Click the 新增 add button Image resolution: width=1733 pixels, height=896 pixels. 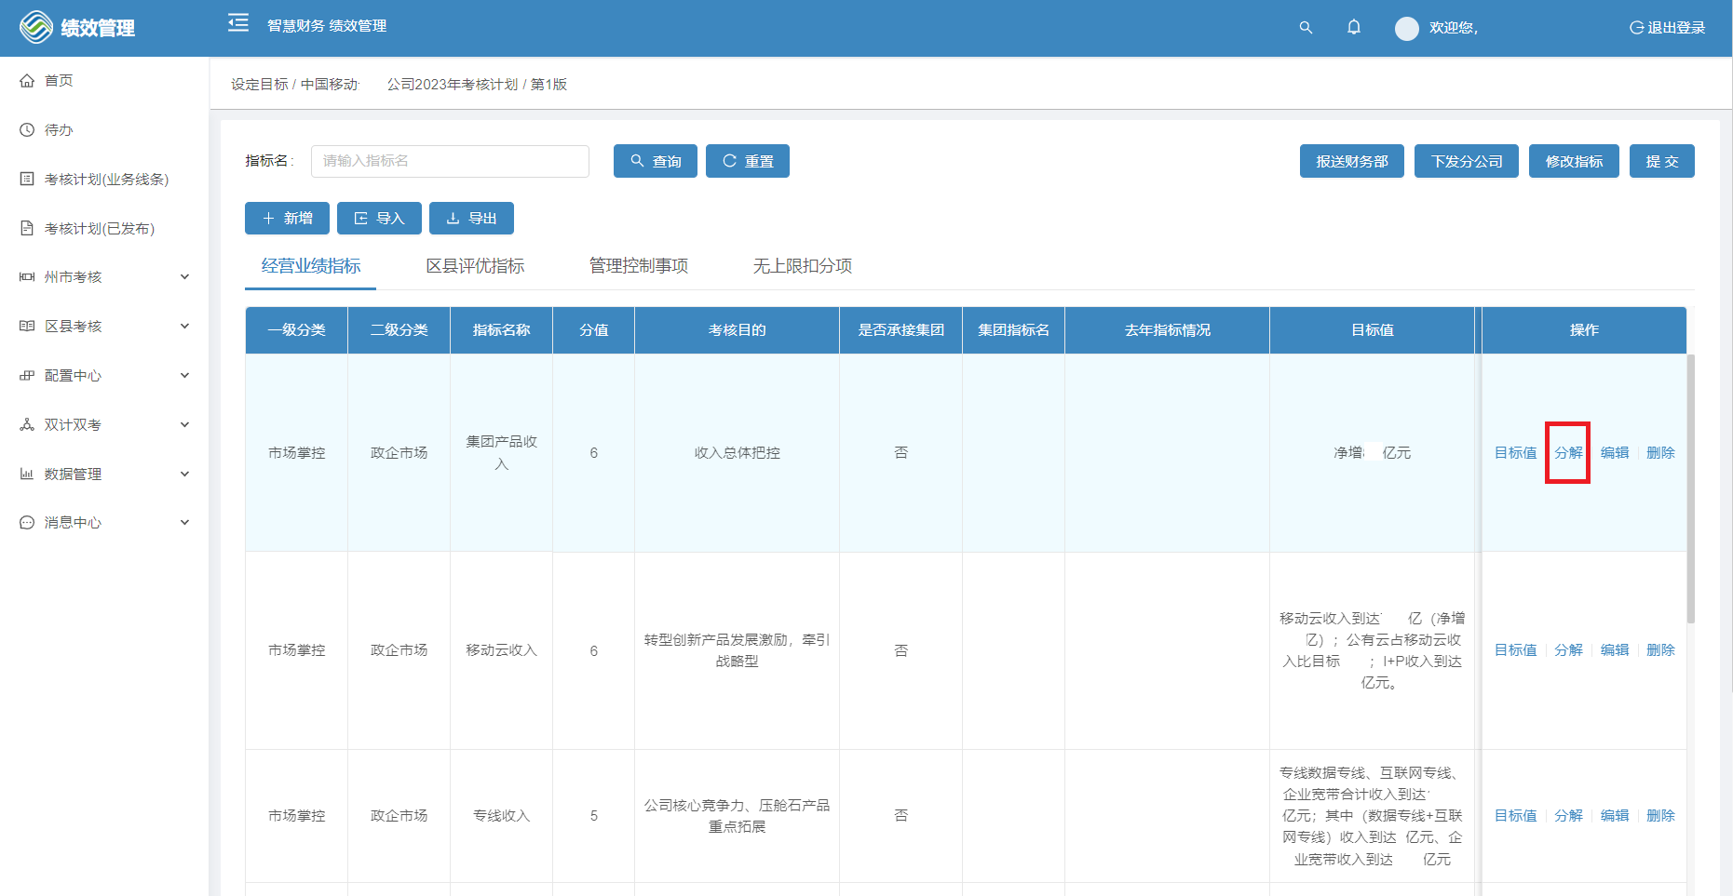pyautogui.click(x=287, y=219)
